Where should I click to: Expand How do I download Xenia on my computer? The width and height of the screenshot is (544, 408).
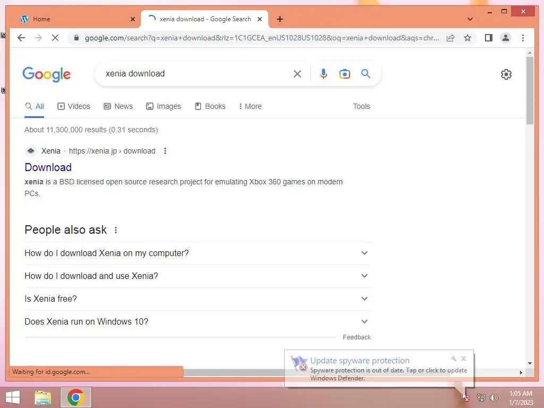(x=198, y=253)
